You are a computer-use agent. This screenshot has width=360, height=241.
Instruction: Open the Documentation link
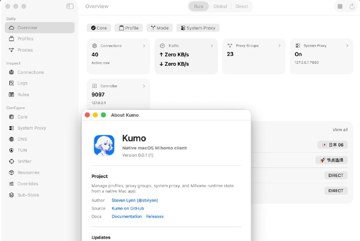coord(127,216)
